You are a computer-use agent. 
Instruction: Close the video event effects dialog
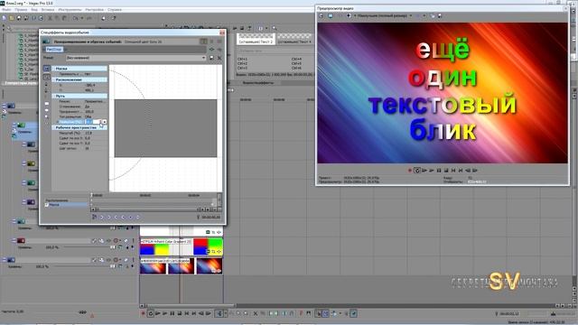point(222,32)
